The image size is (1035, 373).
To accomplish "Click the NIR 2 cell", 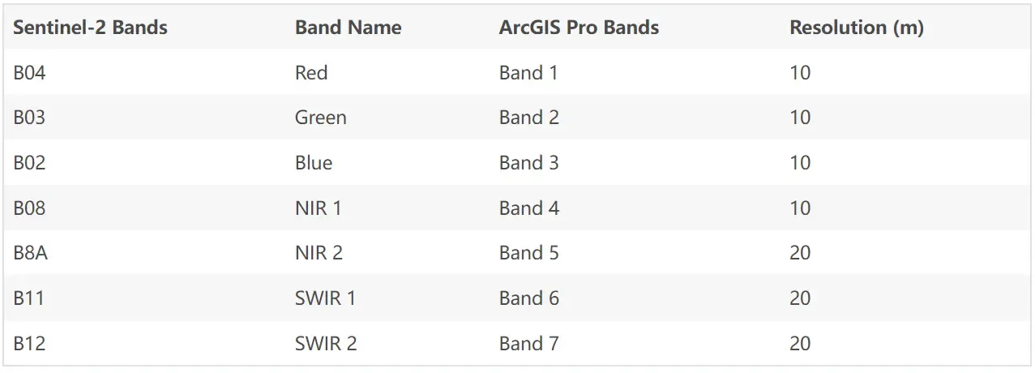I will click(319, 253).
